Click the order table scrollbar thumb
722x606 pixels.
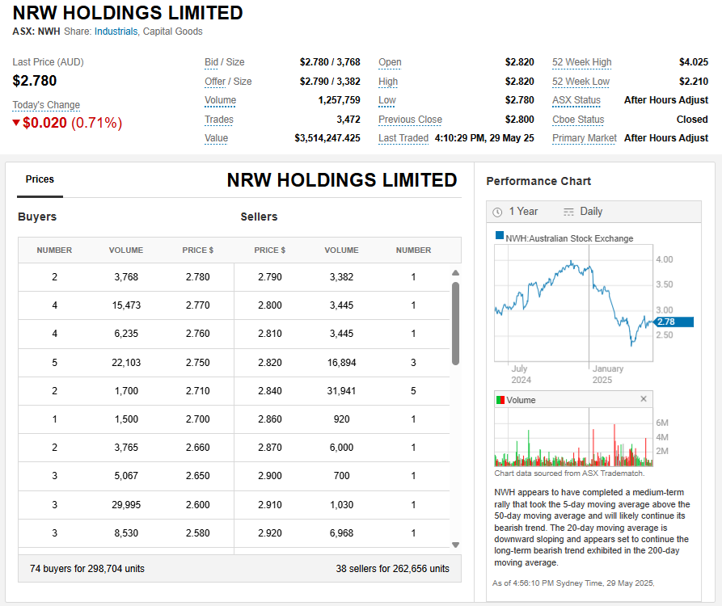(455, 323)
